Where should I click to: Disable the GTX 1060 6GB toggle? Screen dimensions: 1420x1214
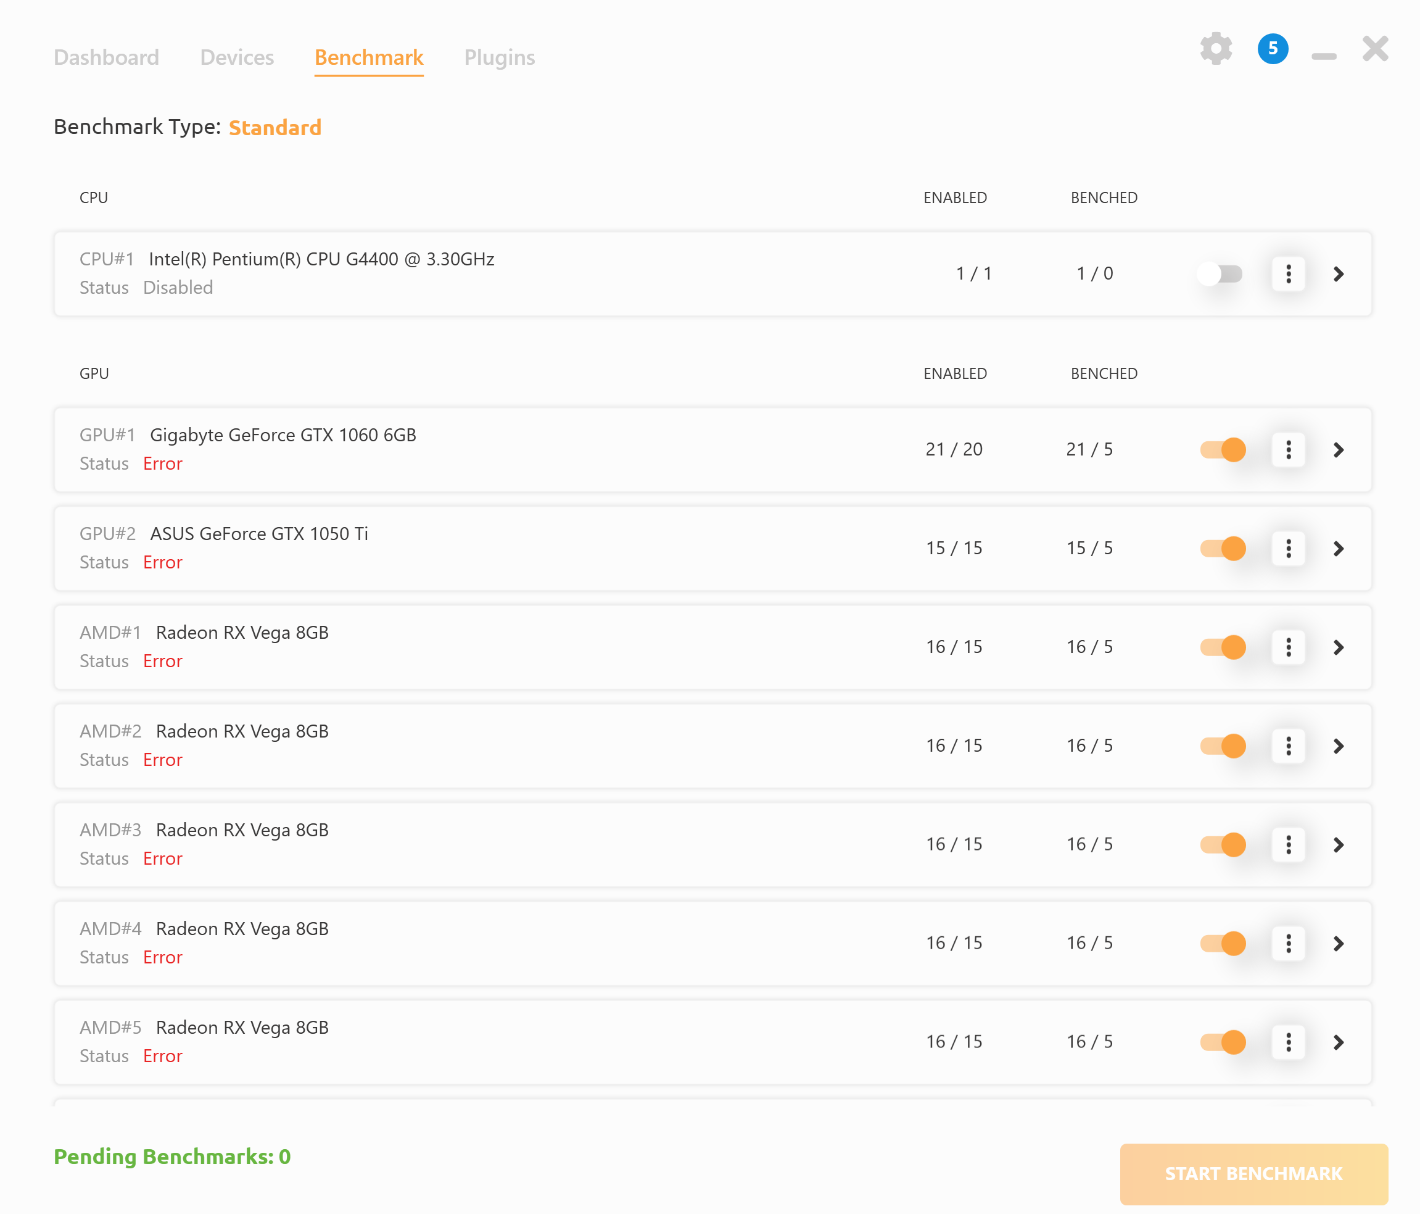[x=1223, y=450]
